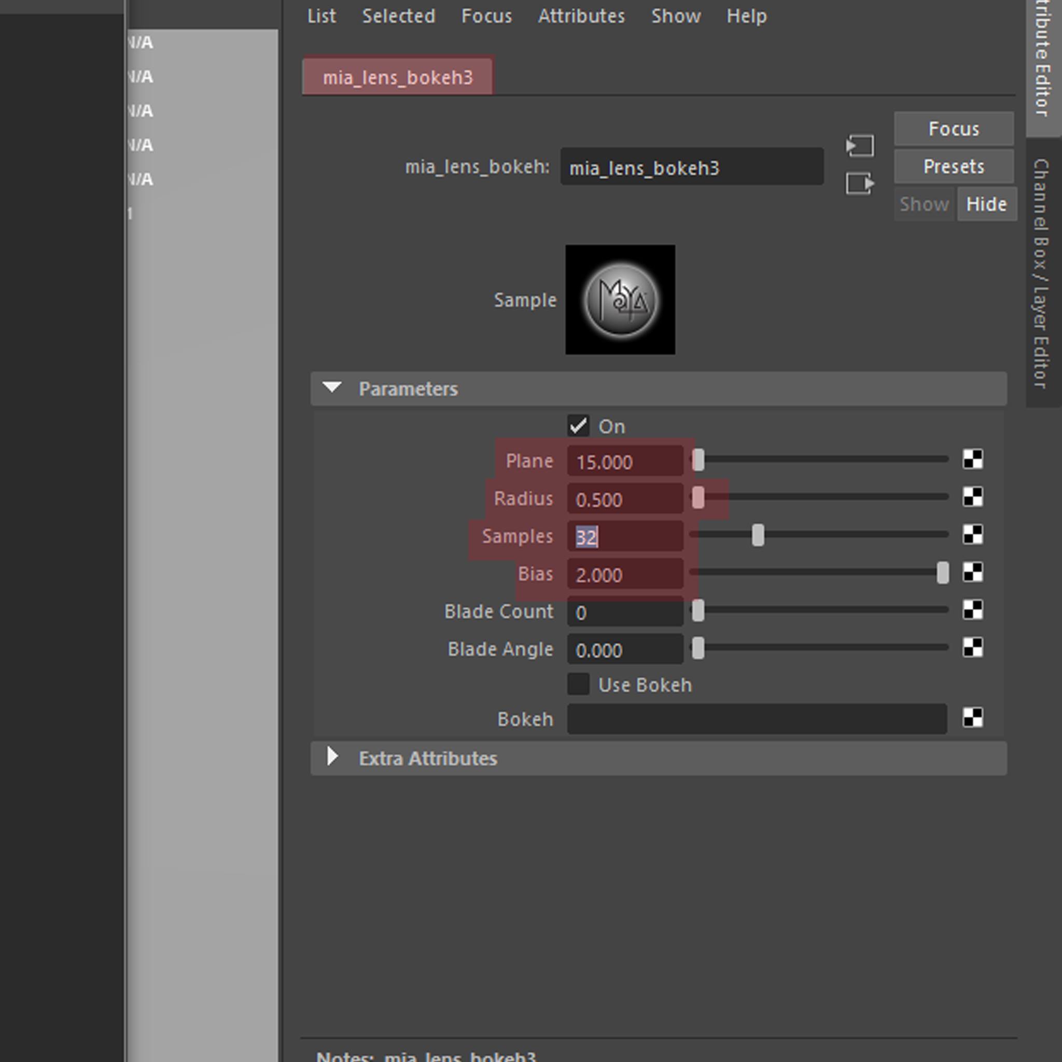Click the Hide toggle button

(986, 204)
